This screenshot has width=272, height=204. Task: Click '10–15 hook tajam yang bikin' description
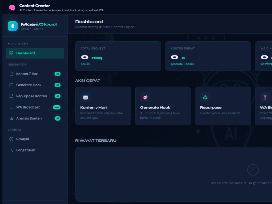[x=160, y=113]
